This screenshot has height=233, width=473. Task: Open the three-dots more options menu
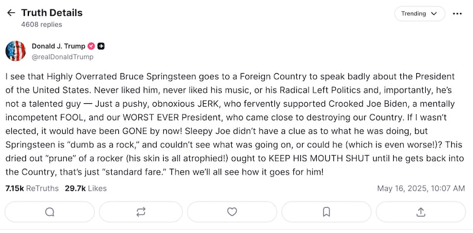coord(457,14)
